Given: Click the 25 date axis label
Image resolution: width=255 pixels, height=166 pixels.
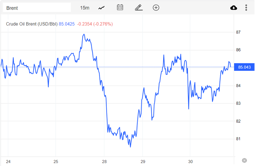Looking at the screenshot, I should pyautogui.click(x=56, y=162).
